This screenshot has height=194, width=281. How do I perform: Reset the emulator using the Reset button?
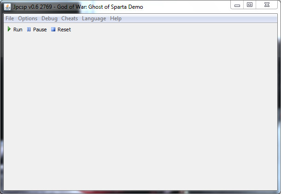[61, 29]
